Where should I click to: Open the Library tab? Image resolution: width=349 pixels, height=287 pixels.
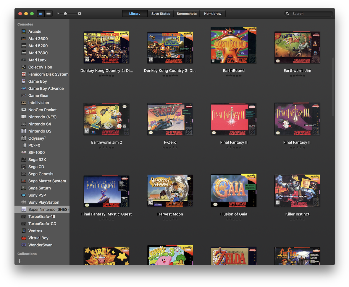(135, 14)
